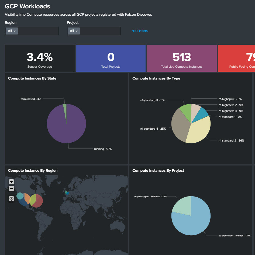The image size is (255, 255).
Task: Click the Hide Filters link
Action: [x=139, y=31]
